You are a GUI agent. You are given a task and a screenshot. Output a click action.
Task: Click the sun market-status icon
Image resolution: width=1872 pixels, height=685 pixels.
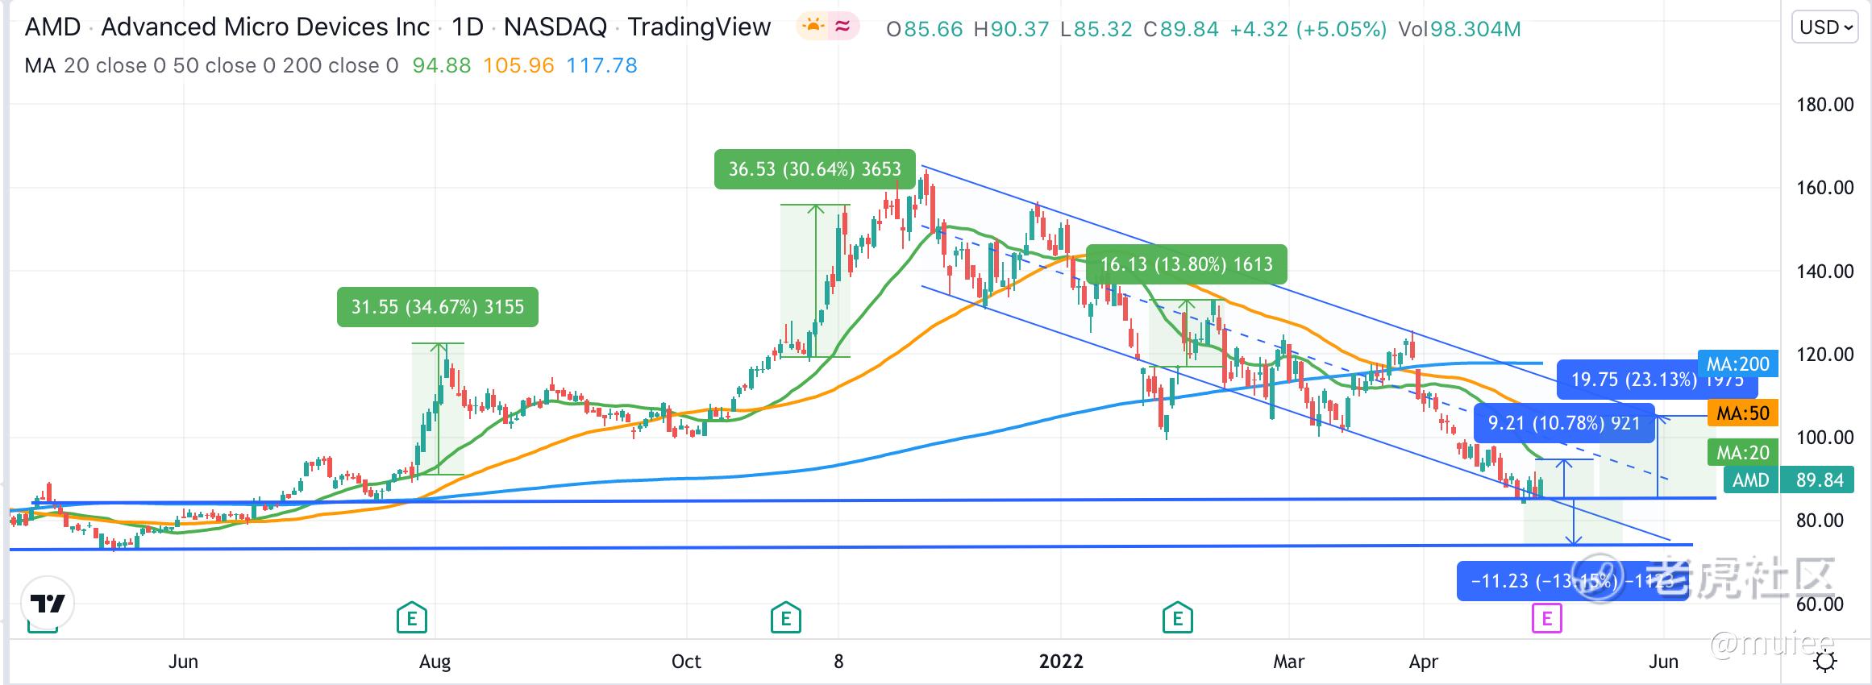(813, 27)
